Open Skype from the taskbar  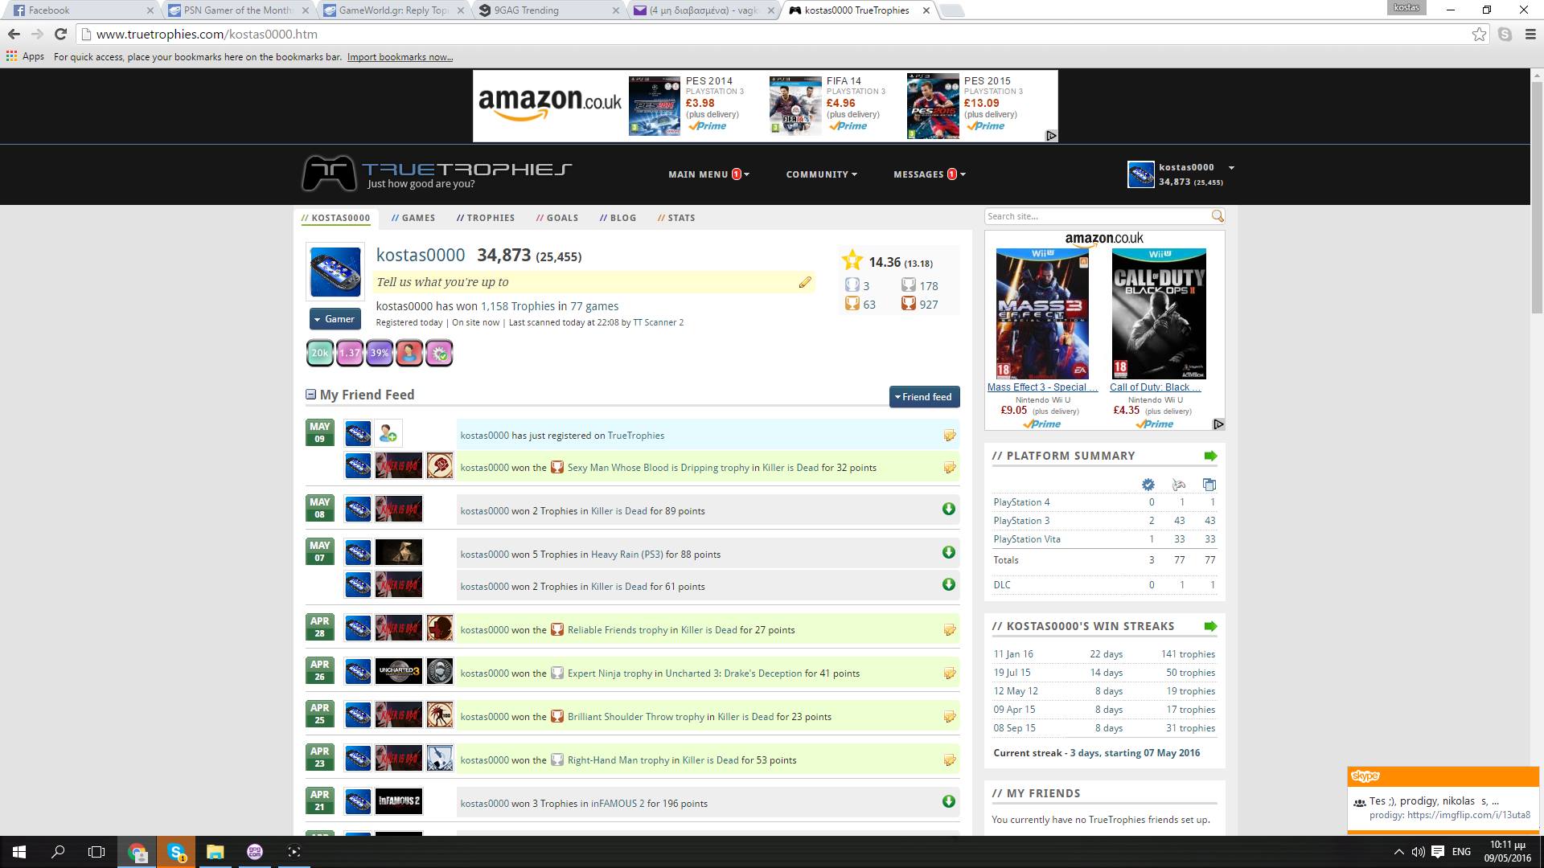click(x=176, y=852)
